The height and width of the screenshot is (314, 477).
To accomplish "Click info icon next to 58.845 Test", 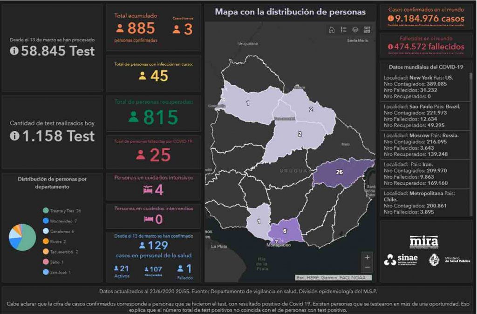I will click(x=14, y=51).
